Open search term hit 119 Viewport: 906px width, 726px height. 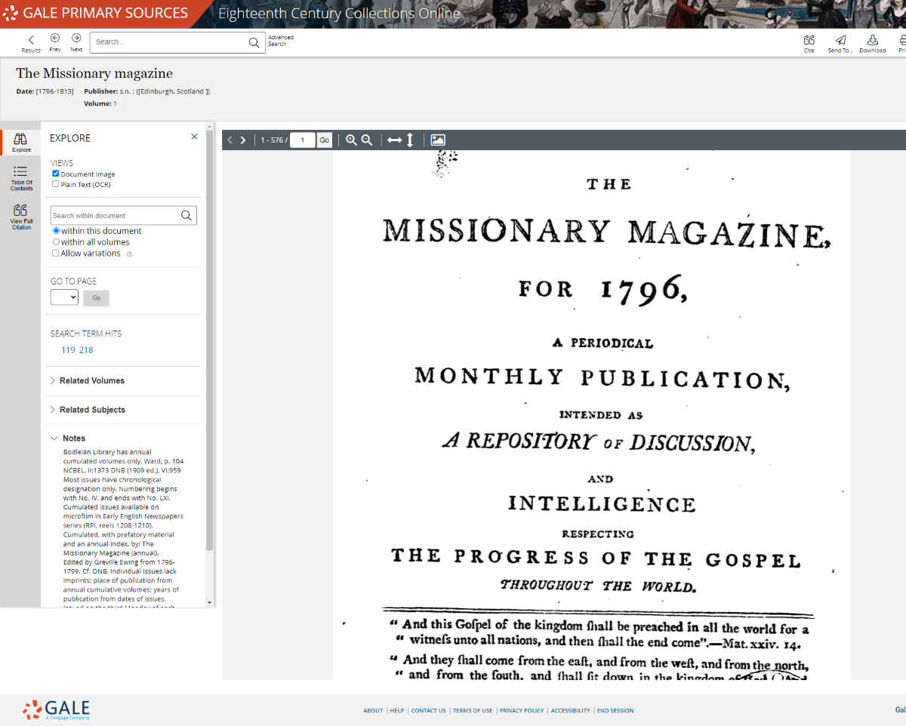68,350
